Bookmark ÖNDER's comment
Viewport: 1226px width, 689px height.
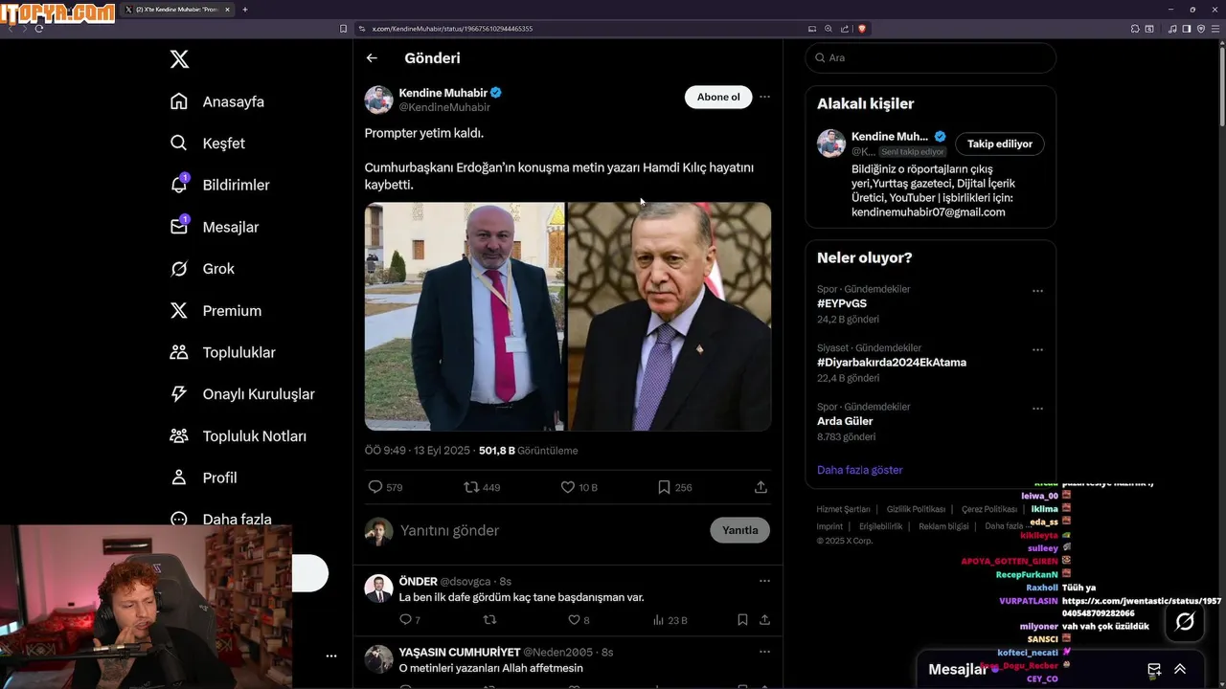coord(742,620)
